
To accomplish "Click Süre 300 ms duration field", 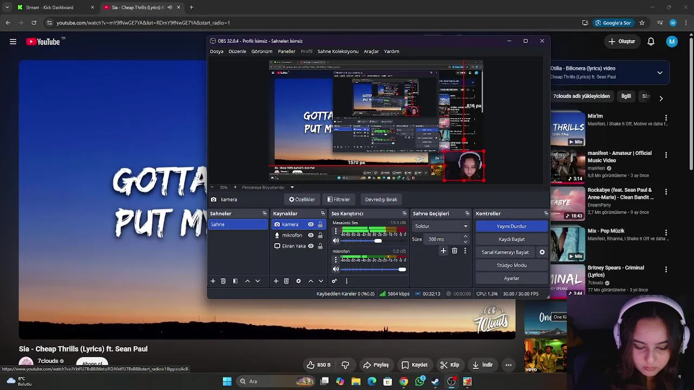I will [x=444, y=239].
